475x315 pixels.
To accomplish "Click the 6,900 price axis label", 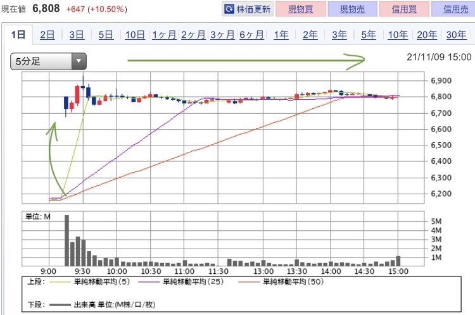I will (x=441, y=81).
